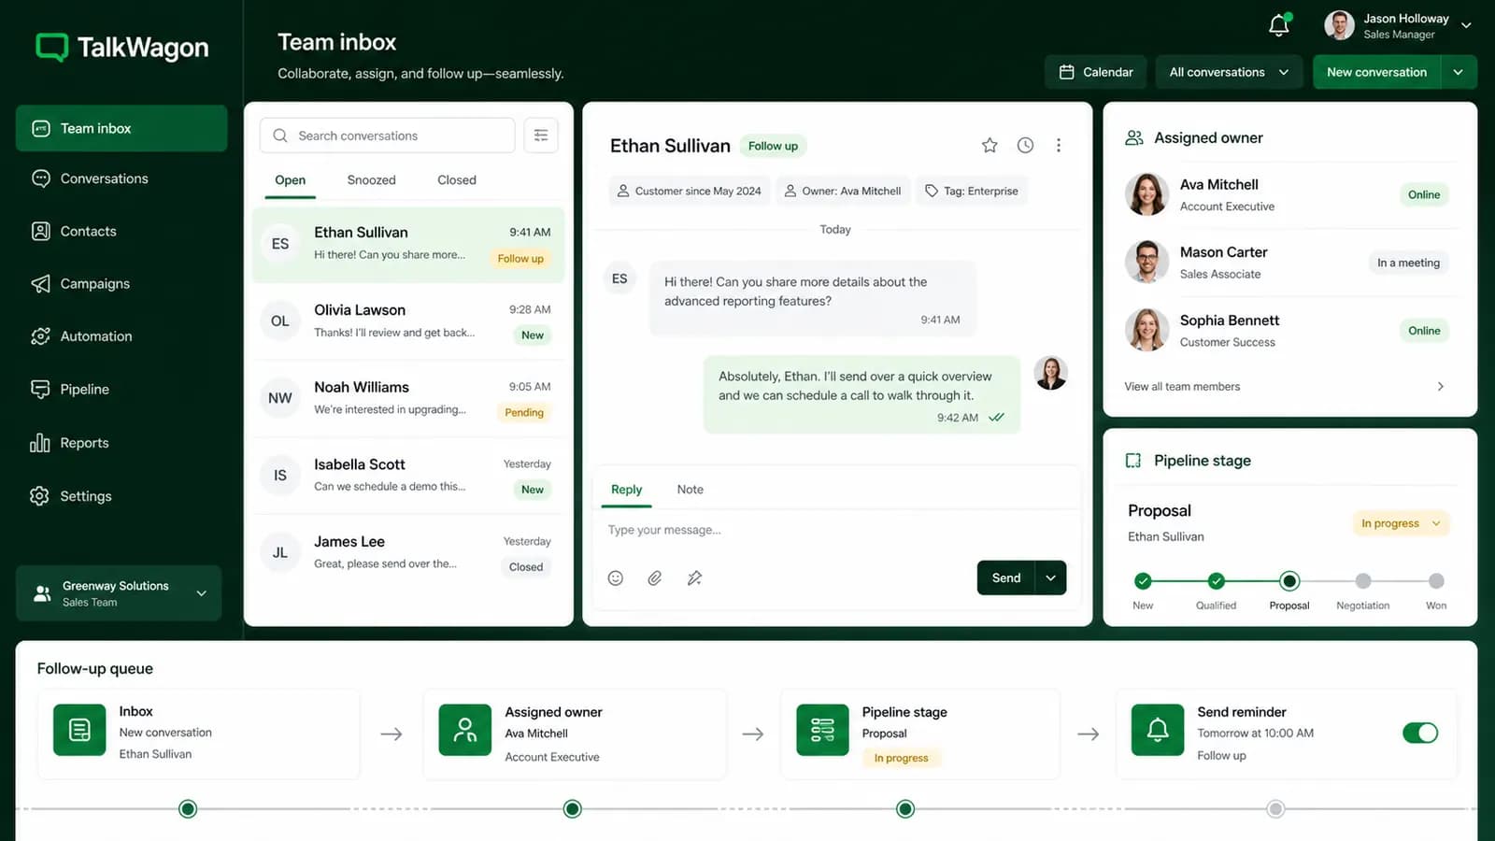Select the Note tab
The image size is (1495, 841).
click(691, 490)
